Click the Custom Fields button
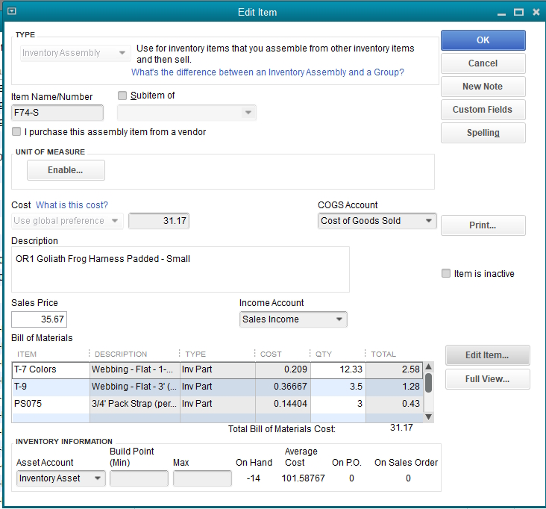The width and height of the screenshot is (546, 509). tap(483, 110)
